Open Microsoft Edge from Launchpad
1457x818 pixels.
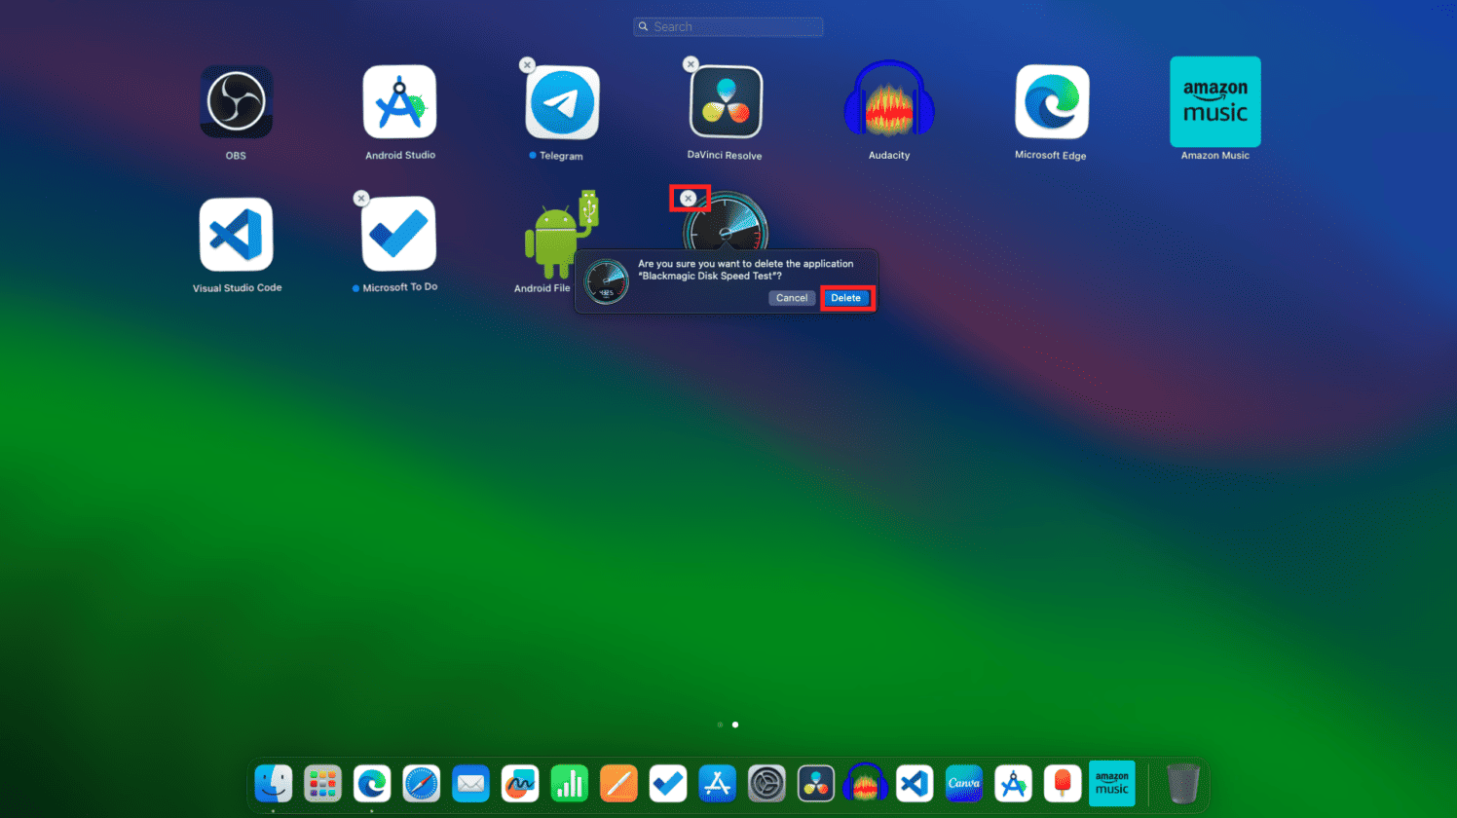pyautogui.click(x=1051, y=101)
